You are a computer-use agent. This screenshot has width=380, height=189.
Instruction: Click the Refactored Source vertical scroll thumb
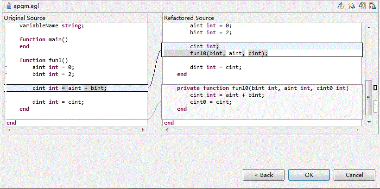click(x=368, y=97)
